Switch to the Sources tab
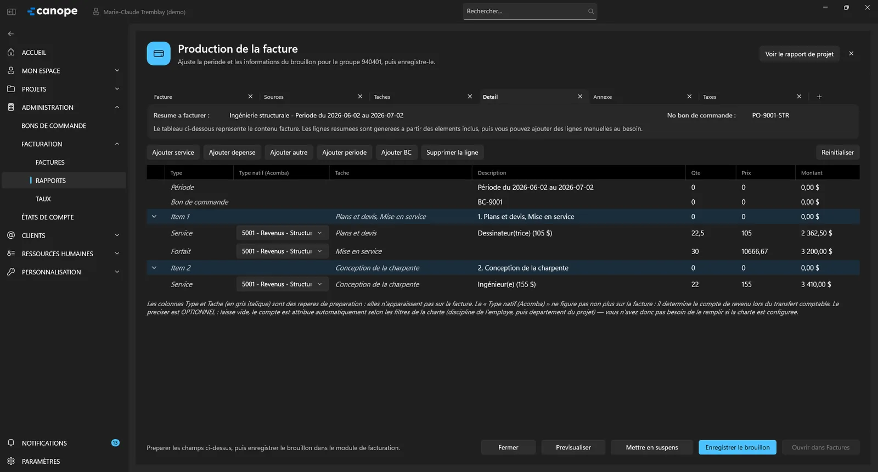Image resolution: width=878 pixels, height=472 pixels. [274, 97]
